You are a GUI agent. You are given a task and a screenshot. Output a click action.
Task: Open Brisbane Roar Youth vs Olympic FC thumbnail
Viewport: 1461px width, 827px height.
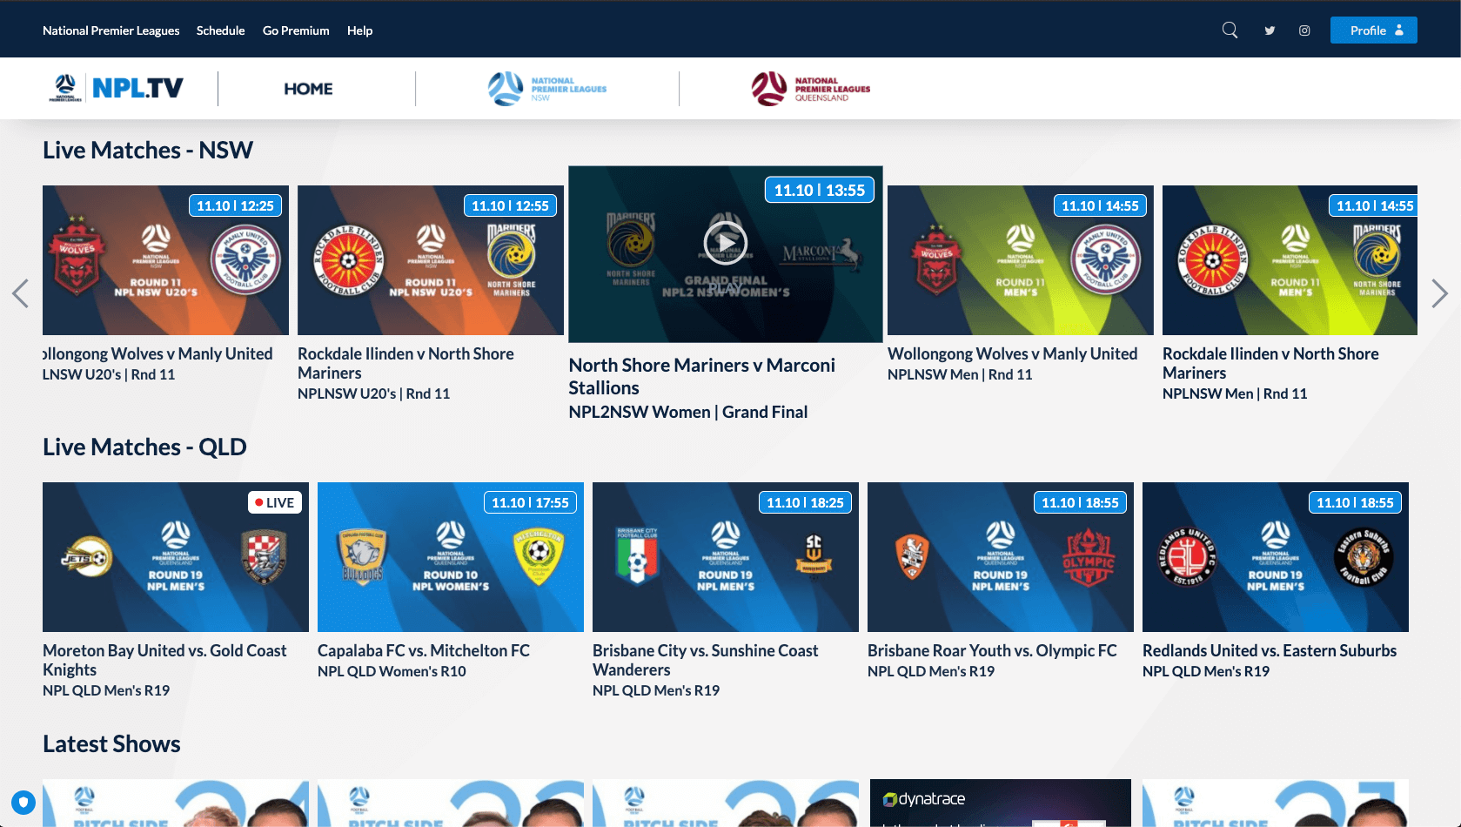click(x=1001, y=557)
